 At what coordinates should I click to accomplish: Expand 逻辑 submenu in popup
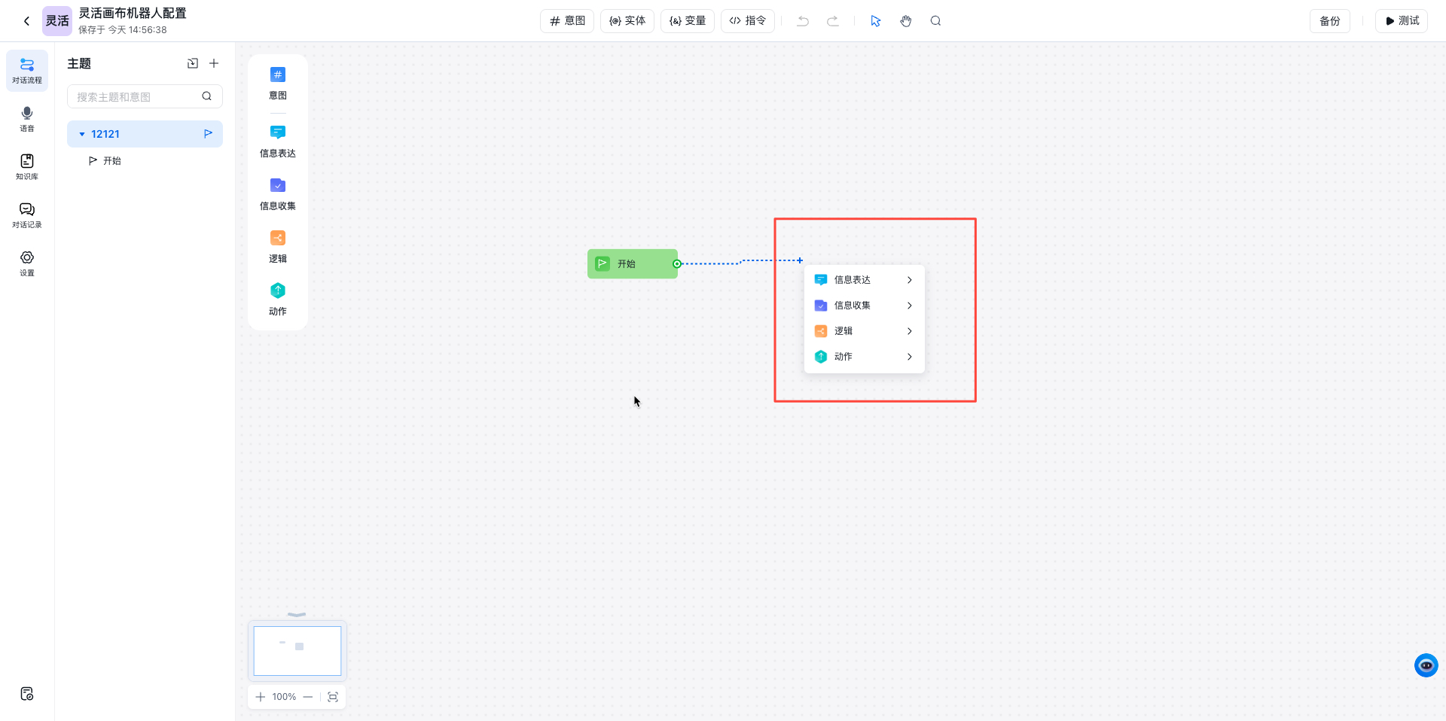pyautogui.click(x=909, y=331)
